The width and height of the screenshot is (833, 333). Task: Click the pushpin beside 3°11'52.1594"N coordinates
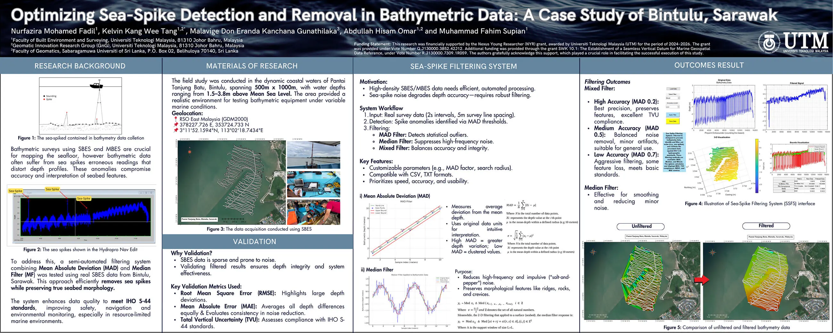pyautogui.click(x=176, y=130)
